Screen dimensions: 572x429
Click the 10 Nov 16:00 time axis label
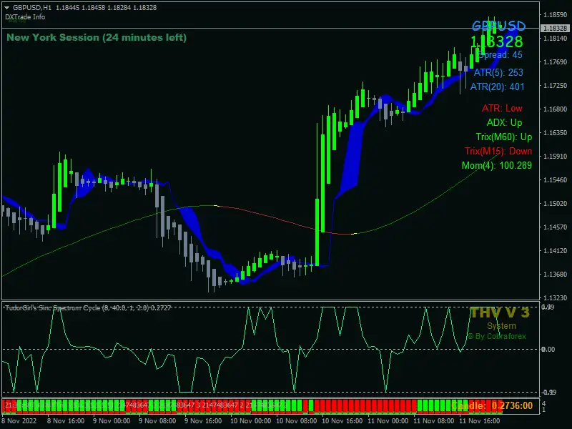point(342,421)
